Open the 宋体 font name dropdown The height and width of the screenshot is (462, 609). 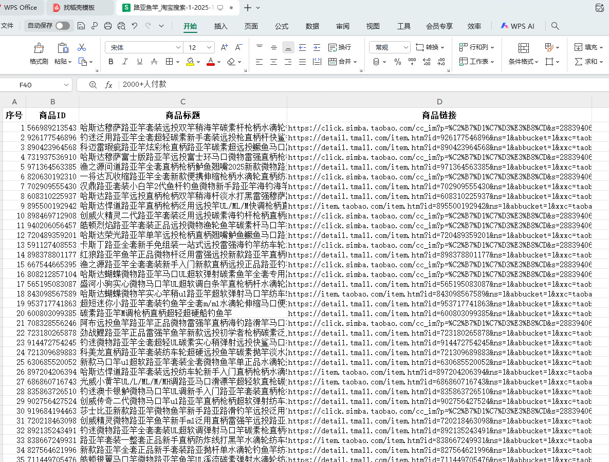point(178,47)
